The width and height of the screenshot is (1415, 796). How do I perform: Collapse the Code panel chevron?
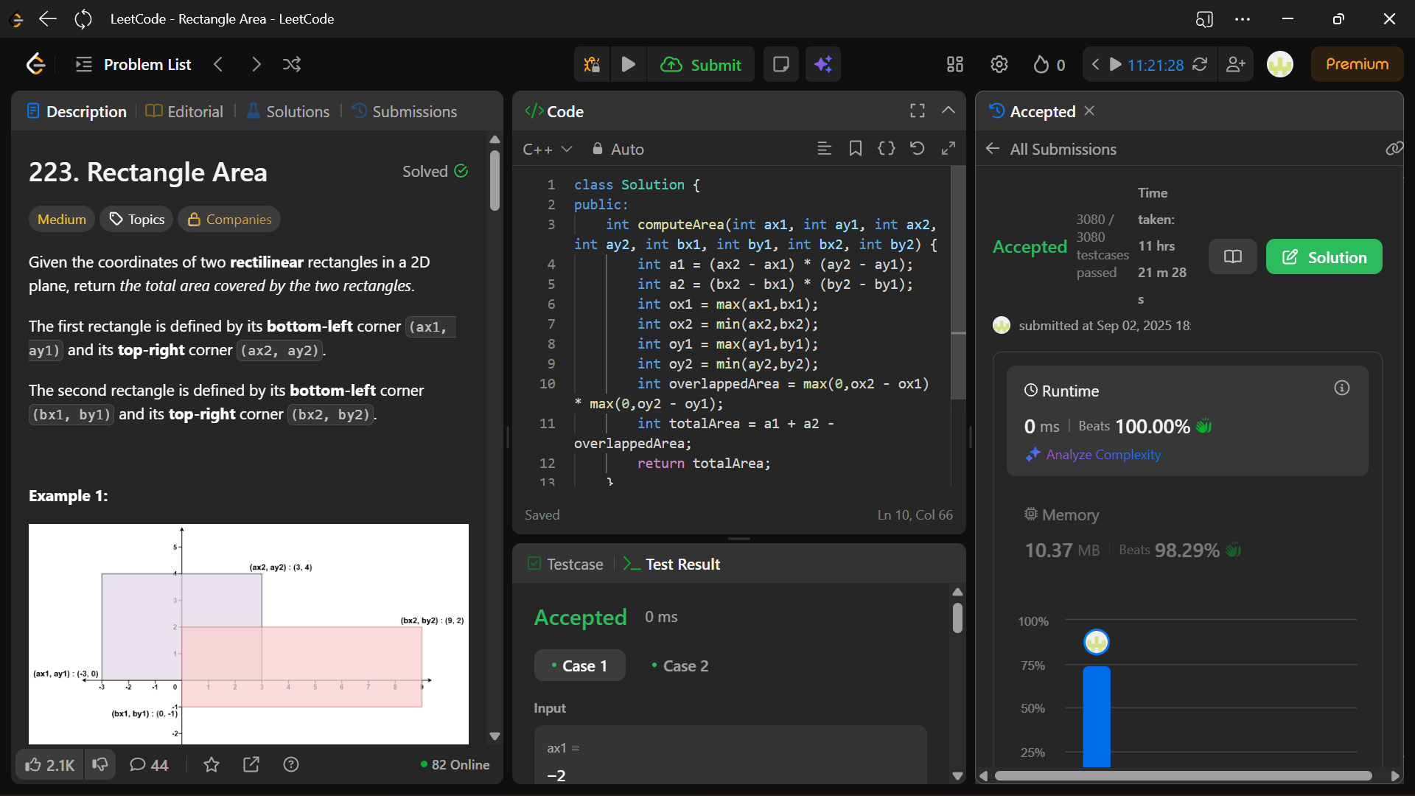pos(948,111)
